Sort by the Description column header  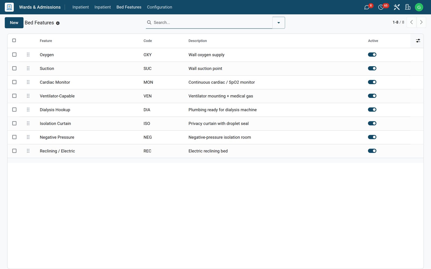198,41
